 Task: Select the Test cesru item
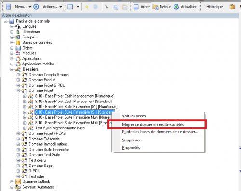pyautogui.click(x=37, y=160)
